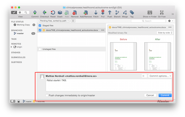Open settings gear dropdown

click(x=171, y=21)
